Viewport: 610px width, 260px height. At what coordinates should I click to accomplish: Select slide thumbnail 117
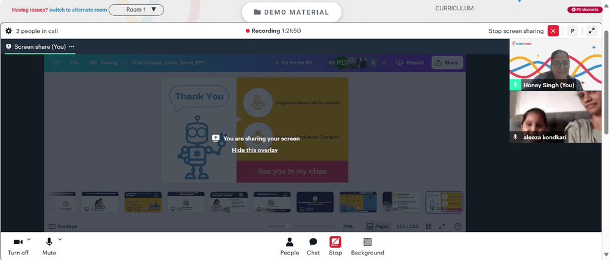point(186,201)
